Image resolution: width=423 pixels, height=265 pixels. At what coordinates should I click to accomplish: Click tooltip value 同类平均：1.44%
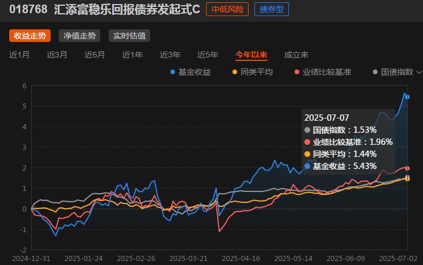[341, 154]
